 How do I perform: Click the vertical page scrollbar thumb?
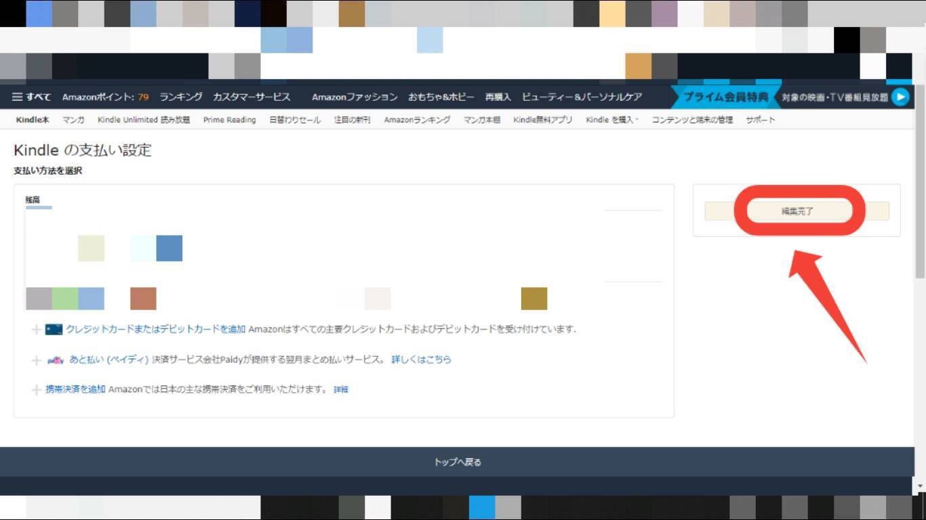pyautogui.click(x=920, y=183)
